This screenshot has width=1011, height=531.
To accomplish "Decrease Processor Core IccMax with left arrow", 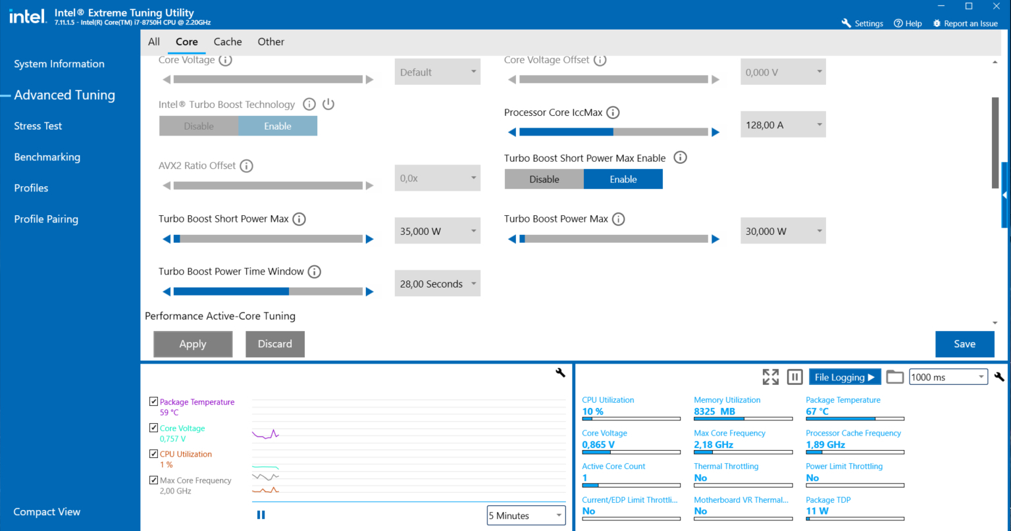I will pyautogui.click(x=512, y=132).
